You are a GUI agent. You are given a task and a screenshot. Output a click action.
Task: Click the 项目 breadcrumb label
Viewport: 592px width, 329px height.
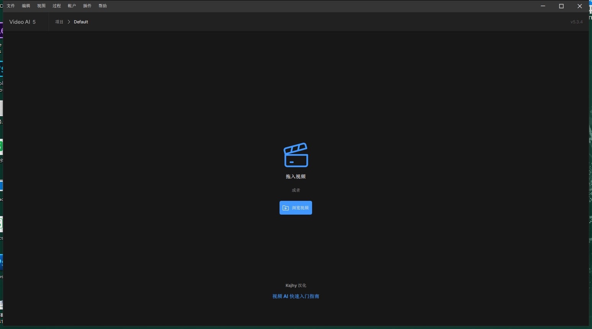tap(59, 21)
